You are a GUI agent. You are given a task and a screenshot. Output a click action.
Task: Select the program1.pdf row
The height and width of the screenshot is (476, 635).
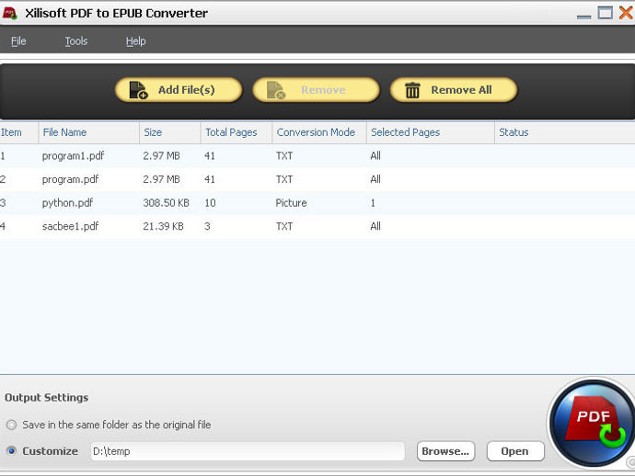click(317, 155)
